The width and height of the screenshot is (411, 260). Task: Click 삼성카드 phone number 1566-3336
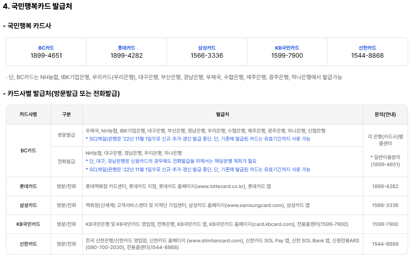(207, 55)
